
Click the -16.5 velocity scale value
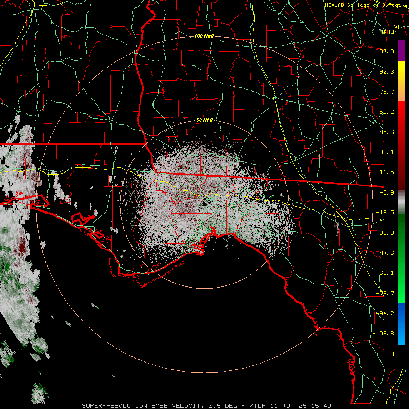385,213
